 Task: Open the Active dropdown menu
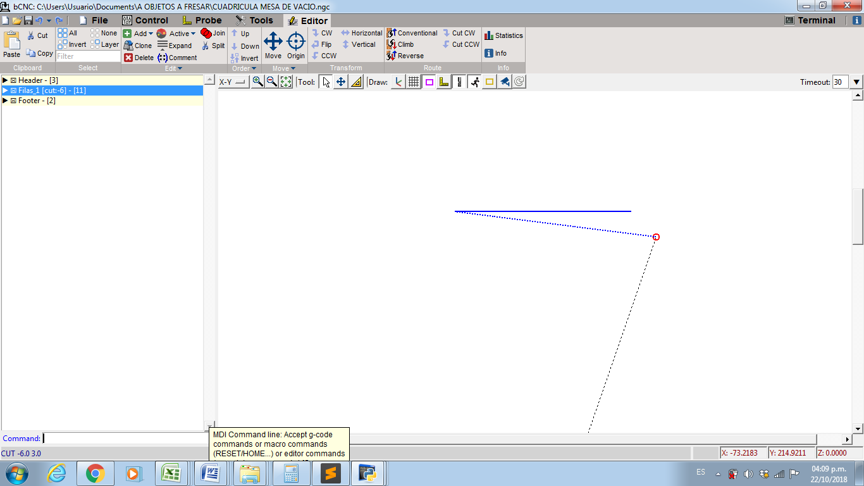pos(176,34)
